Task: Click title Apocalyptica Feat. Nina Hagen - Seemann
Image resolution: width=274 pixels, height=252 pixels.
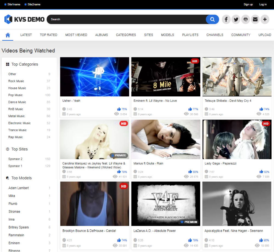Action: (234, 231)
